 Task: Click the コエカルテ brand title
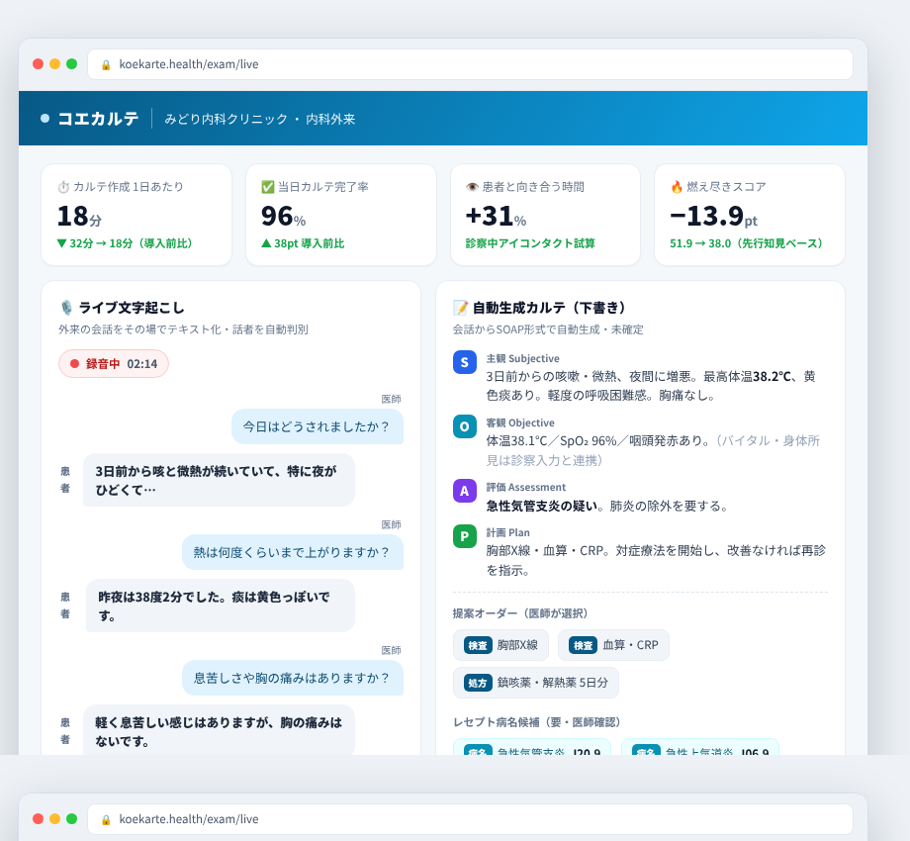98,119
